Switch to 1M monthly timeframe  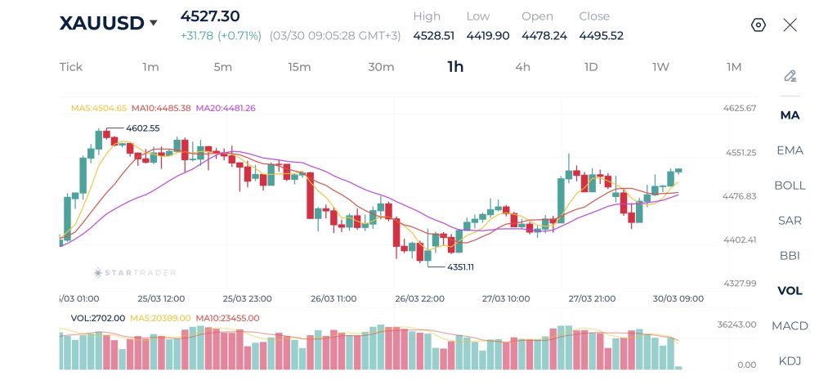(x=734, y=67)
